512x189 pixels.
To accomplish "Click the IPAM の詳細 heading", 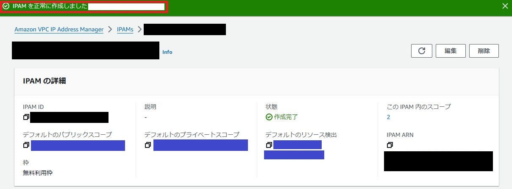I will pos(45,81).
